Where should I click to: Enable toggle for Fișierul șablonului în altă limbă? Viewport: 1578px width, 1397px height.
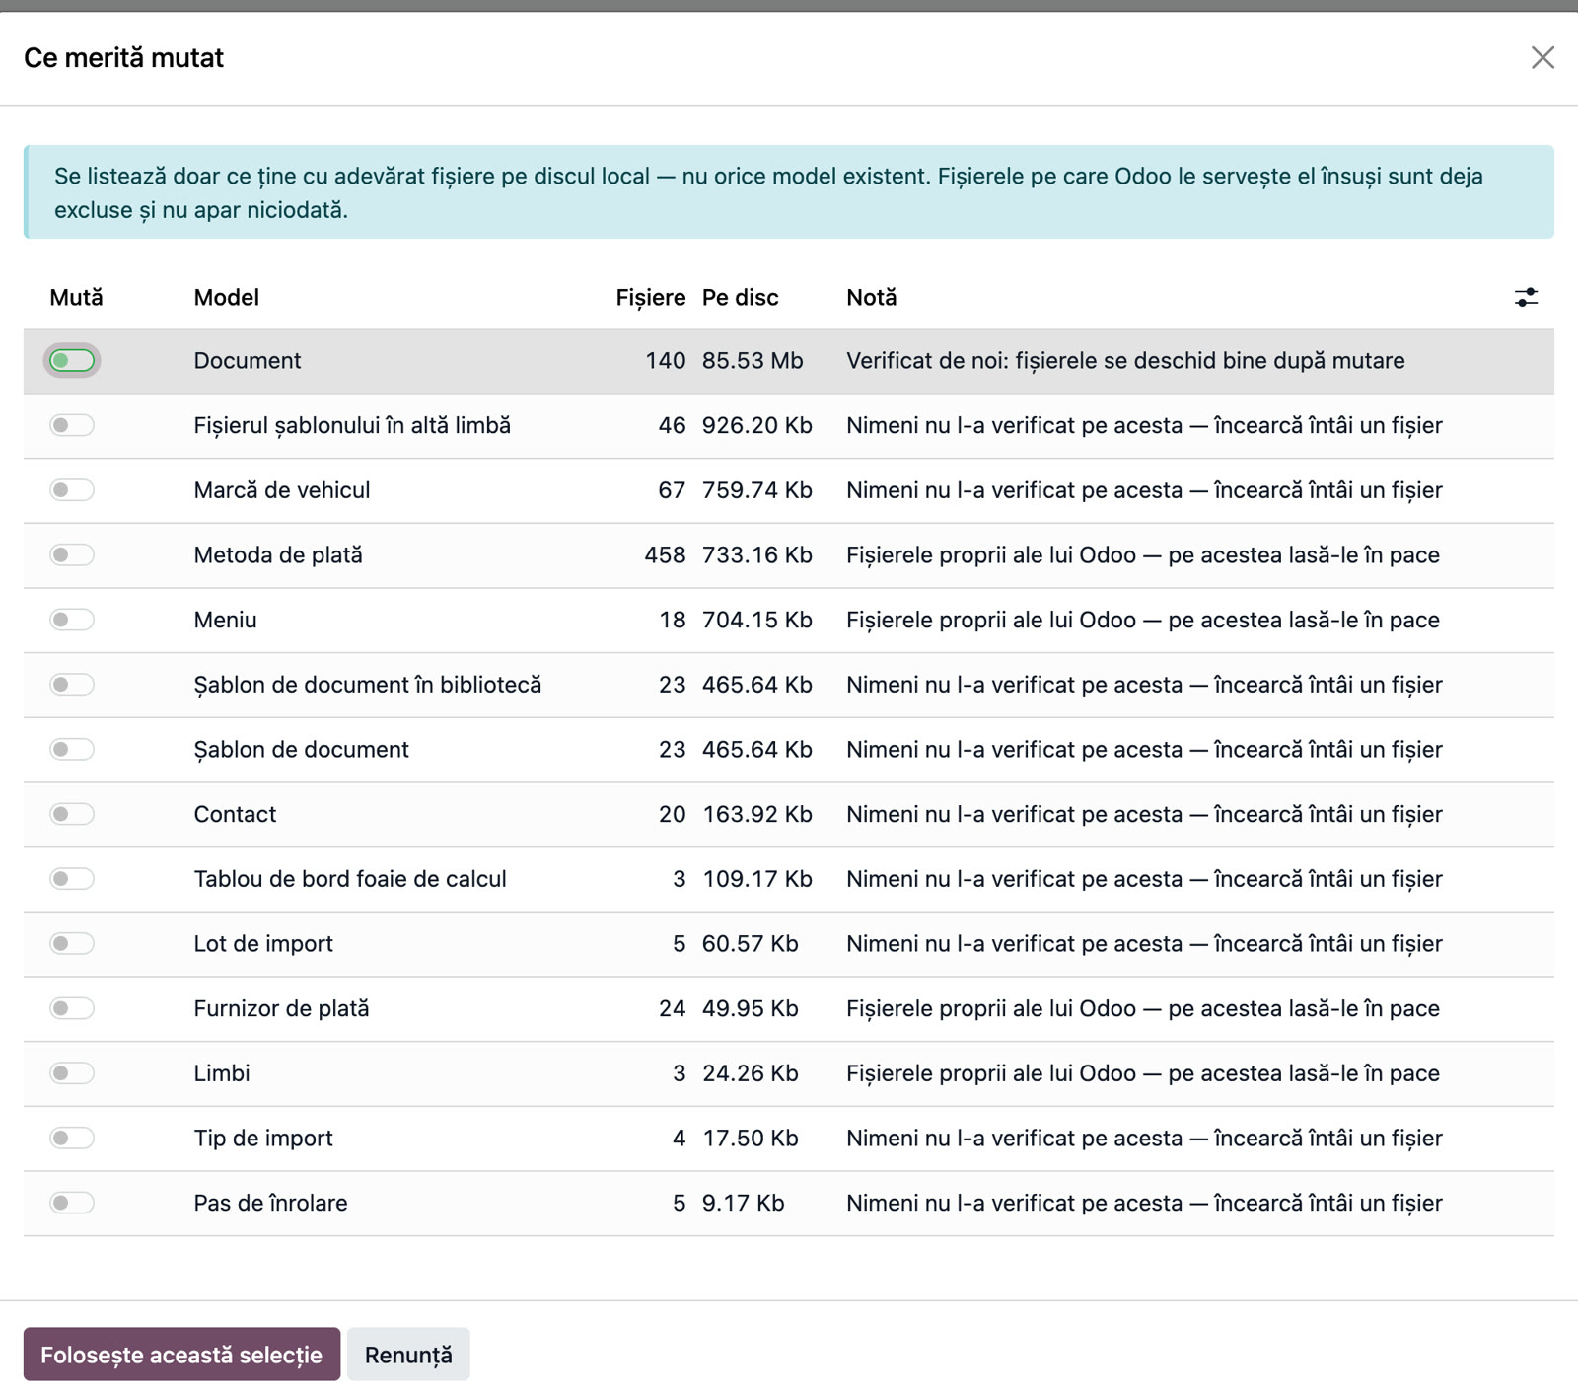tap(72, 425)
